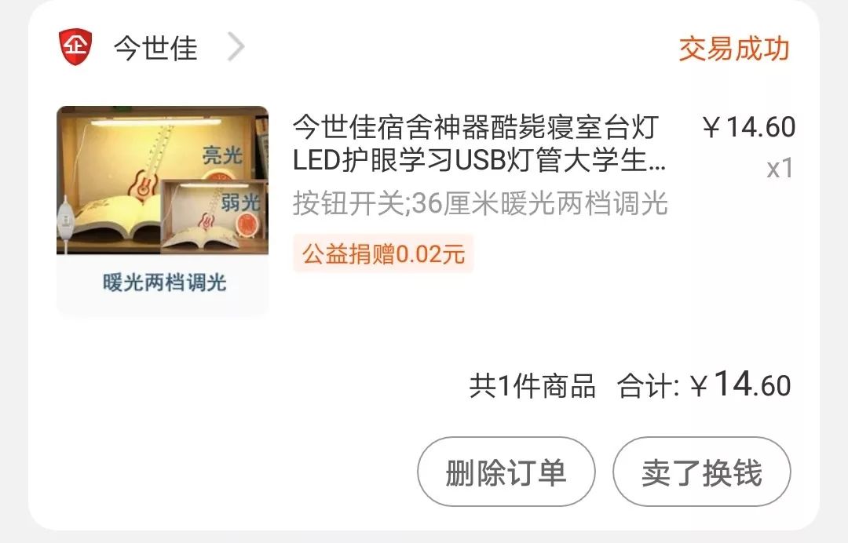Tap the title line LED护眼学习USB灯管大学生
Screen dimensions: 848x543
pos(479,161)
